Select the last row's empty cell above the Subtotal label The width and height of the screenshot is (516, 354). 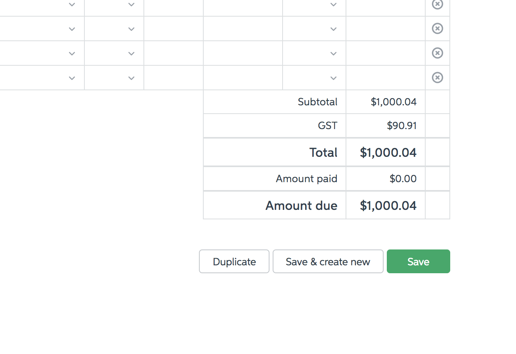pyautogui.click(x=243, y=78)
